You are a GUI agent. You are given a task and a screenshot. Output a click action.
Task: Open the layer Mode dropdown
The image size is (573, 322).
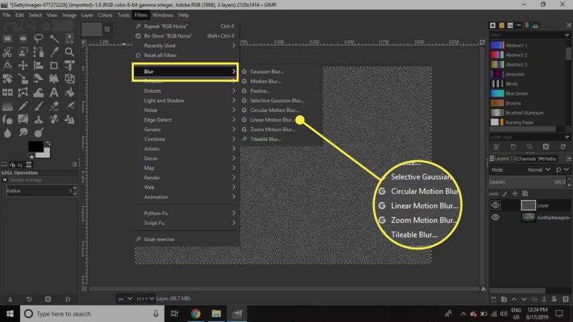pos(538,170)
